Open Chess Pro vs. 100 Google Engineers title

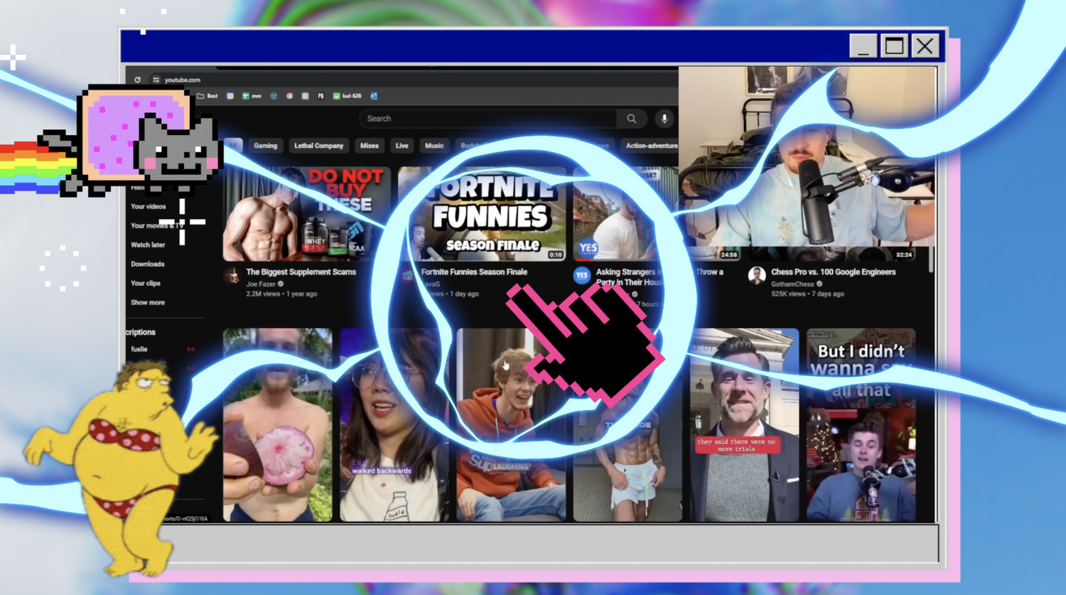coord(834,272)
